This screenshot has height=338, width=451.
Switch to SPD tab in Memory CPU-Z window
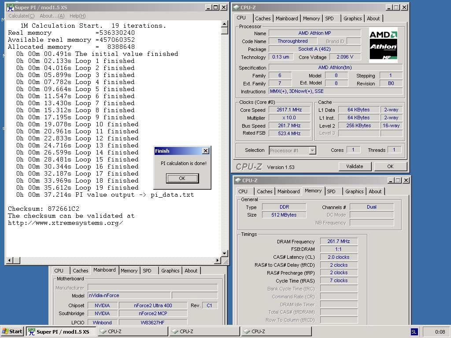pyautogui.click(x=331, y=191)
